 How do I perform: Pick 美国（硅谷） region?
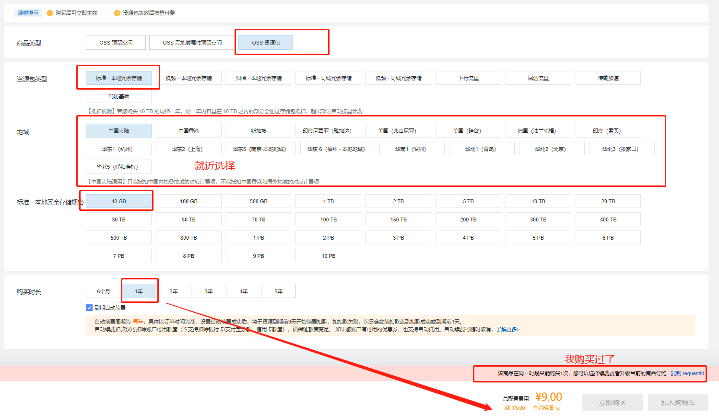(x=468, y=131)
